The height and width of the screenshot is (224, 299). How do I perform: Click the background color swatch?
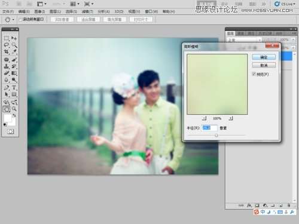(x=13, y=124)
